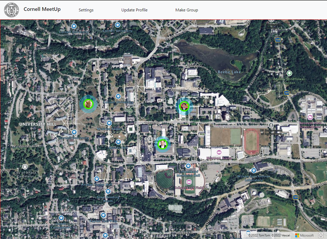Click the Anabel Taylor Hall marker icon
Screen dimensions: 327x239
[x=97, y=179]
